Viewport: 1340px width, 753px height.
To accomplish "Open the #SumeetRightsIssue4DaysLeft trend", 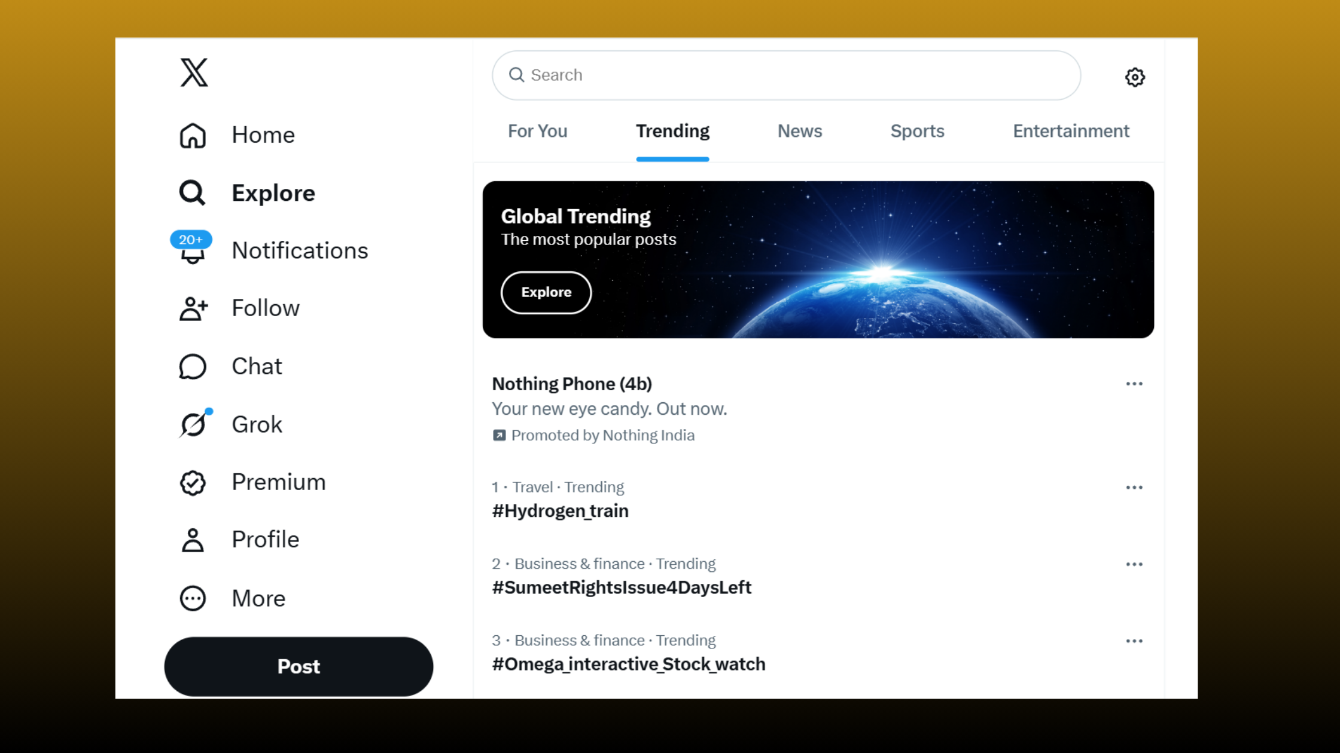I will point(622,587).
